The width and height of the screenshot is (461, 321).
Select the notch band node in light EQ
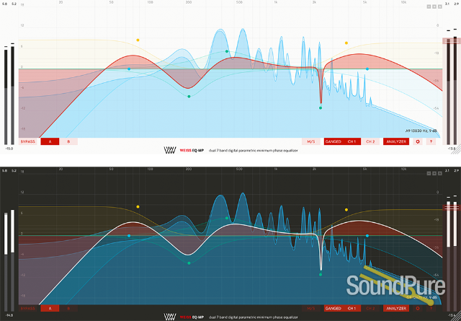click(x=321, y=107)
